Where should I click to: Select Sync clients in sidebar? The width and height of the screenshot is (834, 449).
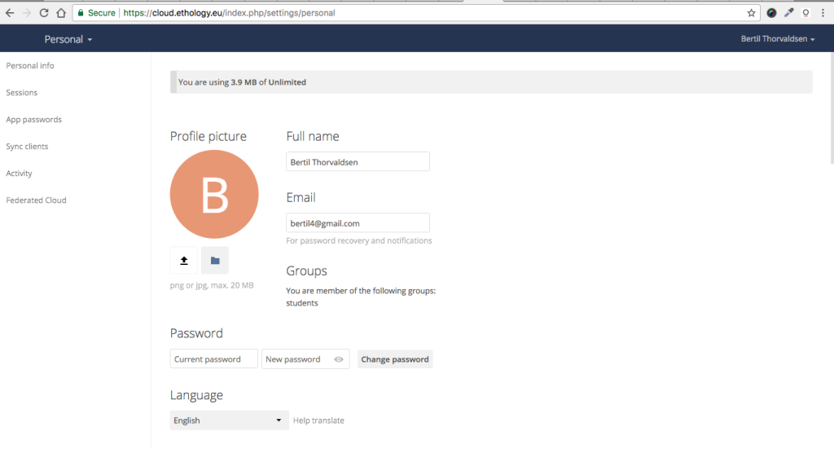27,147
